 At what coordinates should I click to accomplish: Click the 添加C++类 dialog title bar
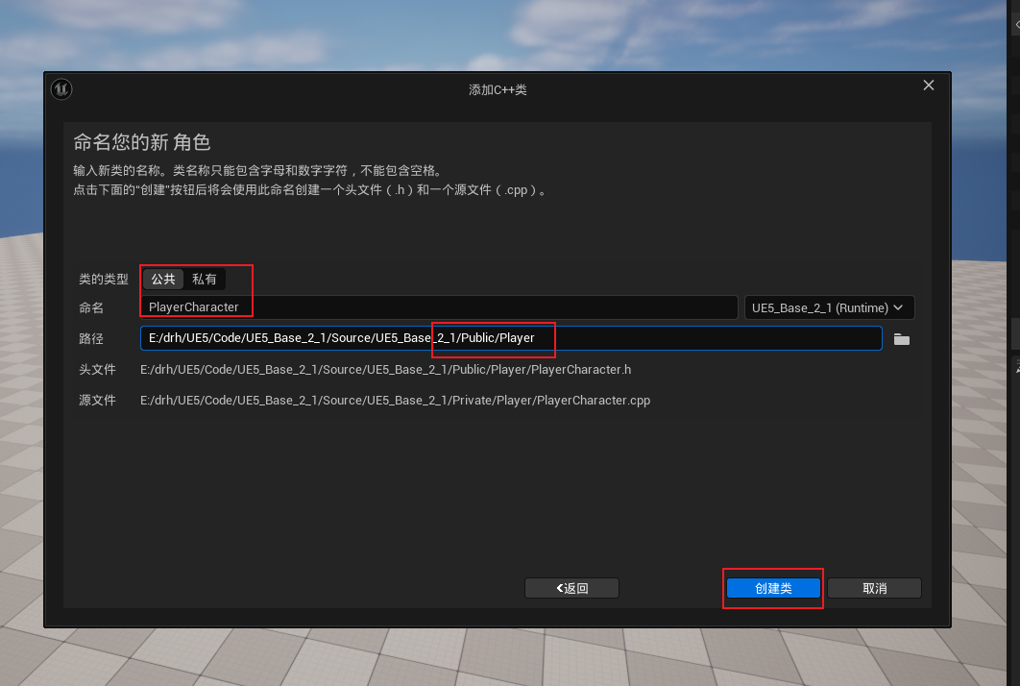pos(498,88)
